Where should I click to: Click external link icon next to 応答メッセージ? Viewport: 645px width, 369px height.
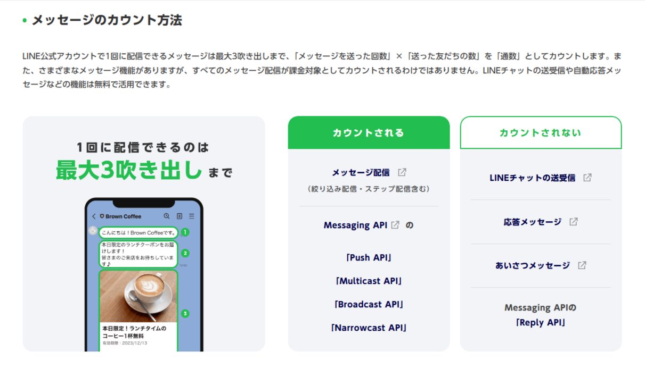(574, 222)
